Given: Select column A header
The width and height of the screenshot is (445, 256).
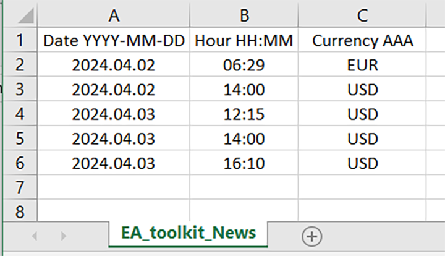Looking at the screenshot, I should pyautogui.click(x=113, y=15).
